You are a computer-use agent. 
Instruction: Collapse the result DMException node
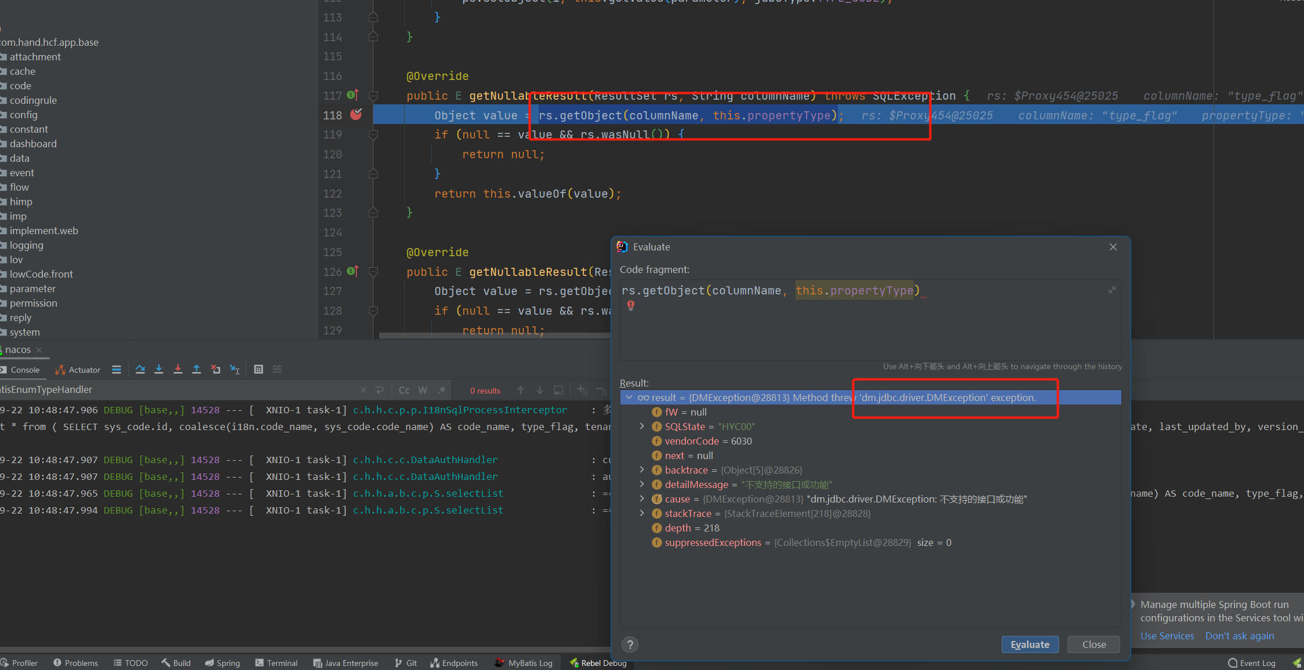[629, 398]
